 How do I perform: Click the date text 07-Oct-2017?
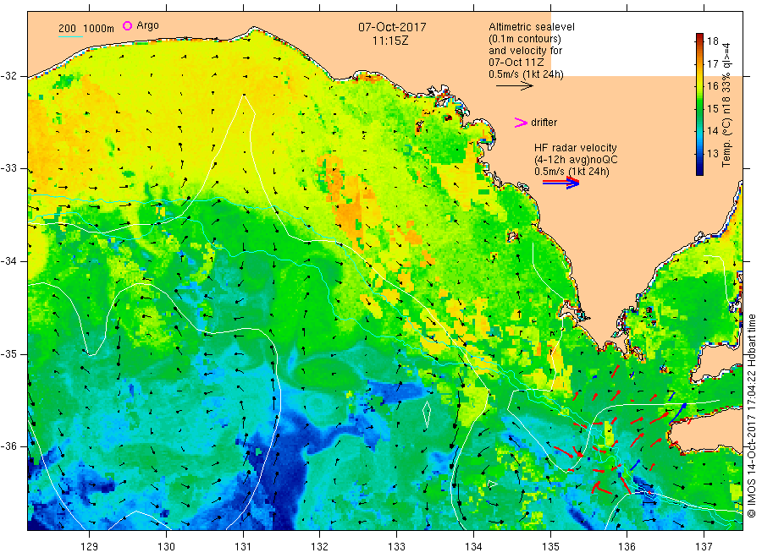coord(392,27)
